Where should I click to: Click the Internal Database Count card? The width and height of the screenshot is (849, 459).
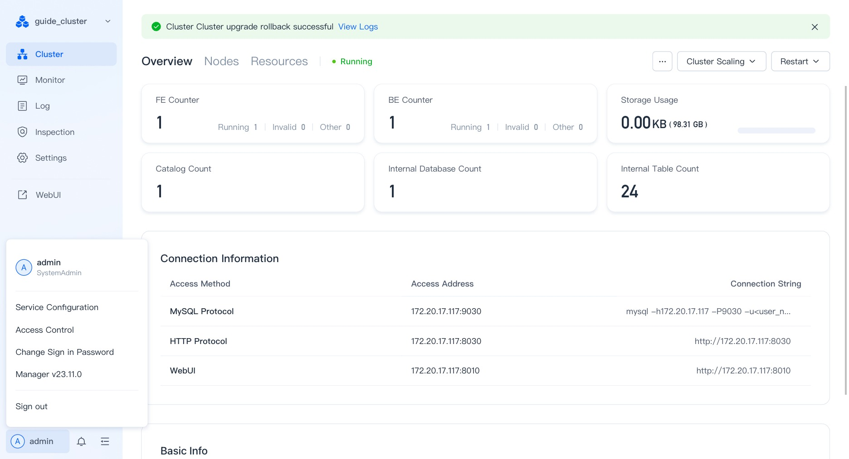point(485,182)
